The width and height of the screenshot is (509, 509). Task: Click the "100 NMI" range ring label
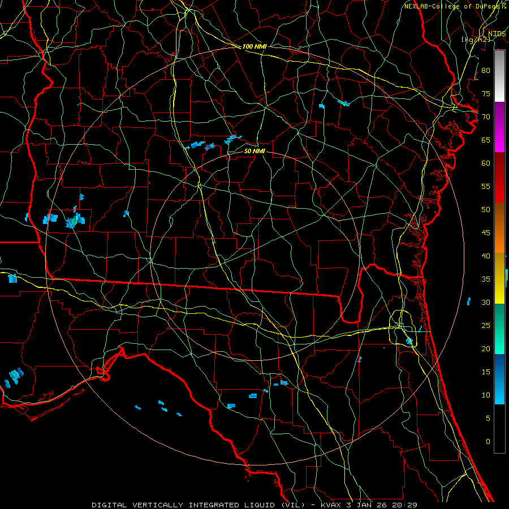[255, 46]
